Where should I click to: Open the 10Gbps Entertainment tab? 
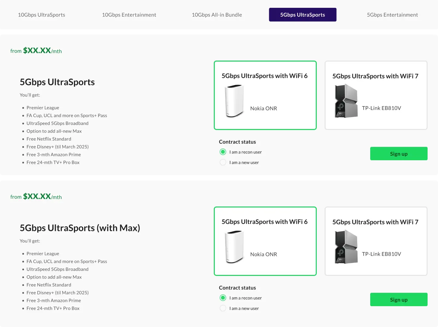coord(129,15)
